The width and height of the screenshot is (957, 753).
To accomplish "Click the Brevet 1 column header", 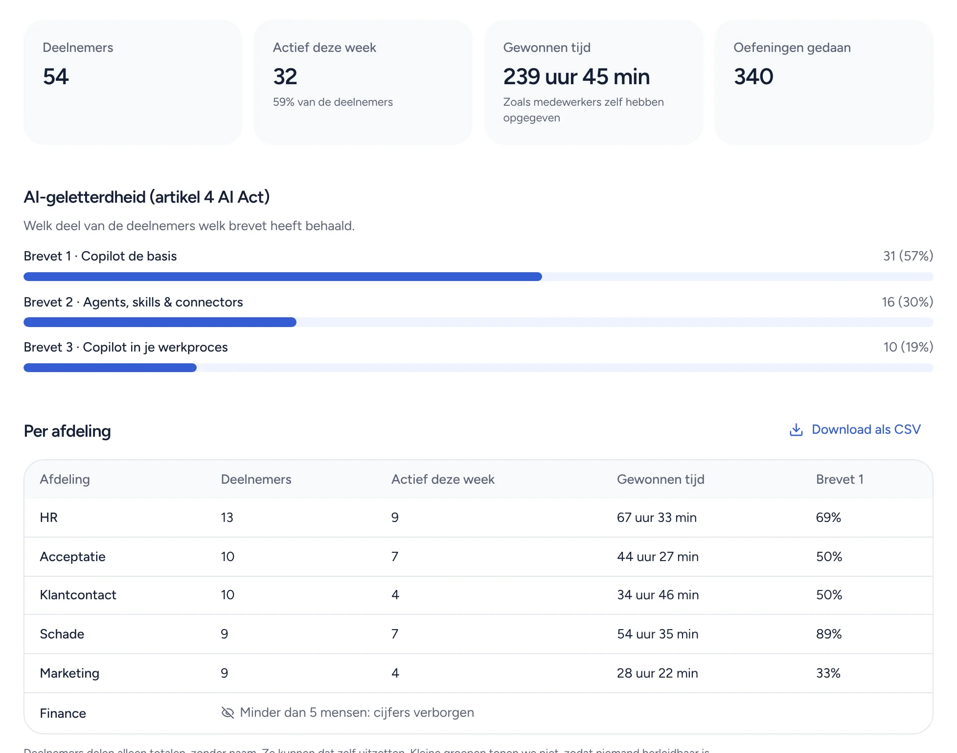I will pos(840,479).
